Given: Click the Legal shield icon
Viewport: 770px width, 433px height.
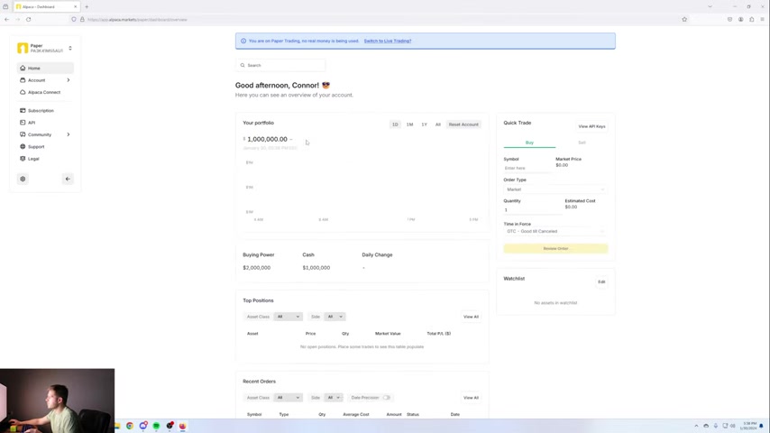Looking at the screenshot, I should (x=23, y=159).
